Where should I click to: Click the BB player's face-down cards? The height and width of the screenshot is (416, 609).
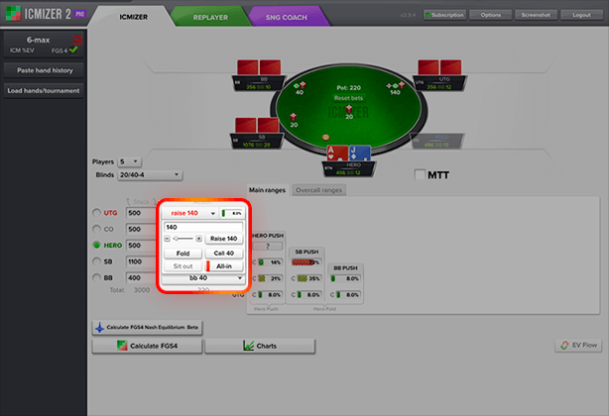tap(259, 67)
